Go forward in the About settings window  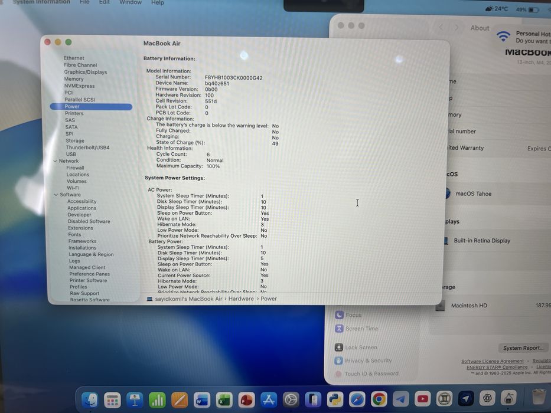(x=457, y=27)
